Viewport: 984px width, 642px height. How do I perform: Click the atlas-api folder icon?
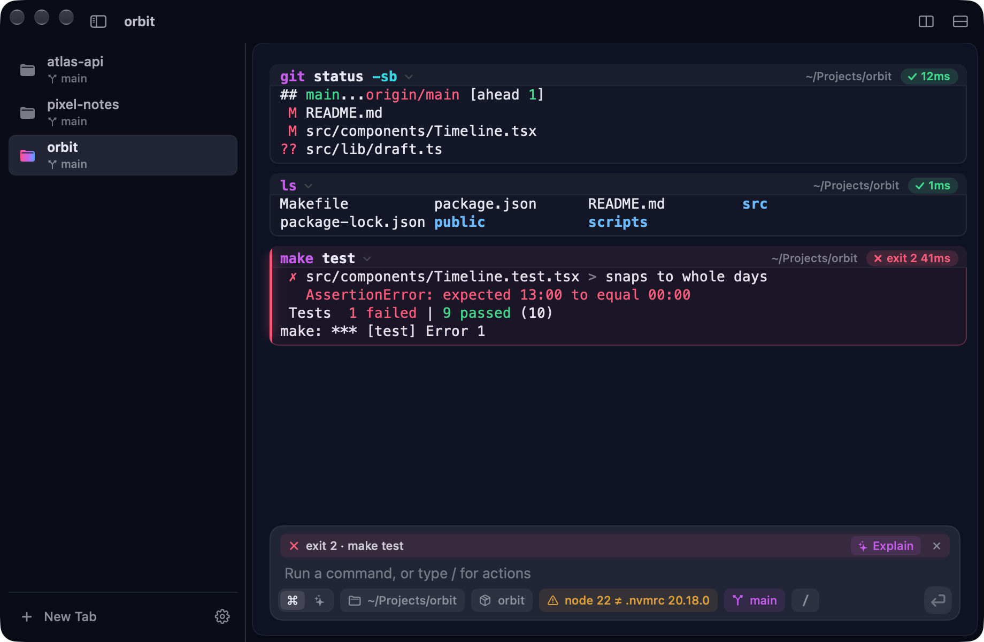point(27,70)
